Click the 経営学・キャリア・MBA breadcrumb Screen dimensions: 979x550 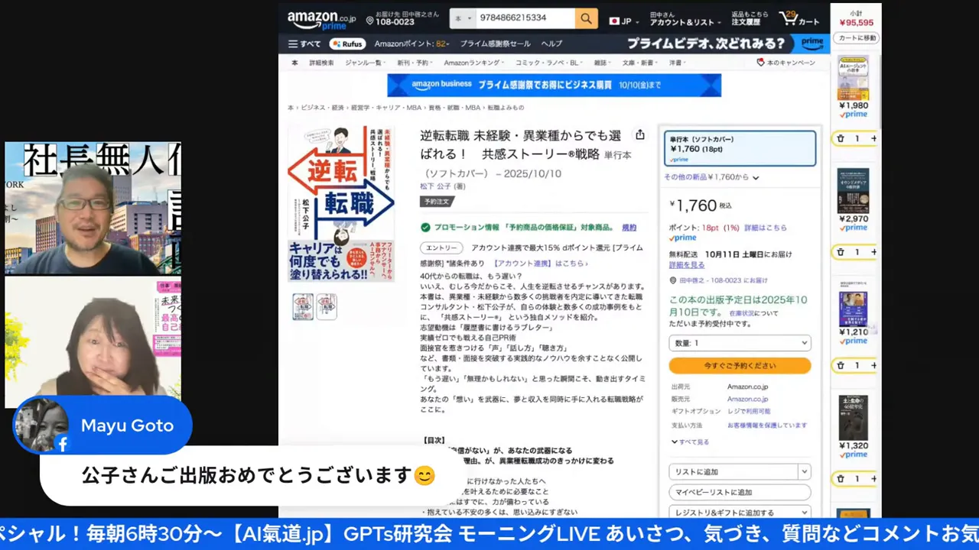387,108
